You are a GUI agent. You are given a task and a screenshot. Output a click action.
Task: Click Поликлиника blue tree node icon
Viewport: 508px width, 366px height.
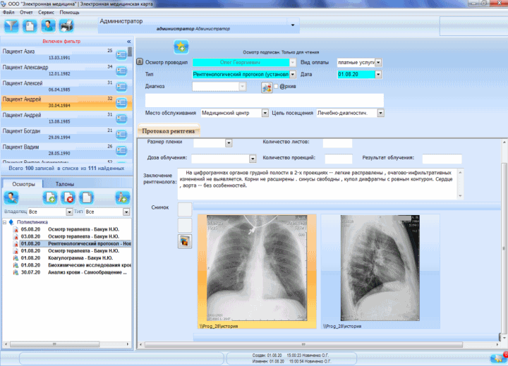12,222
